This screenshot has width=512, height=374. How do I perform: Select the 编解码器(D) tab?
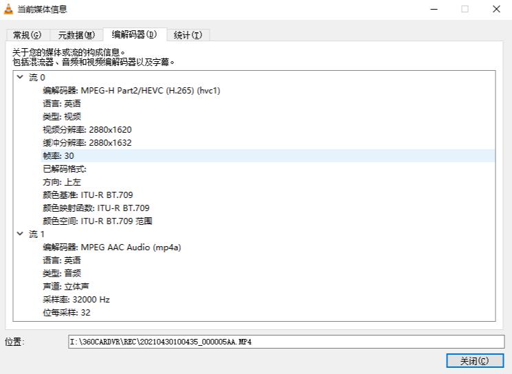click(135, 34)
